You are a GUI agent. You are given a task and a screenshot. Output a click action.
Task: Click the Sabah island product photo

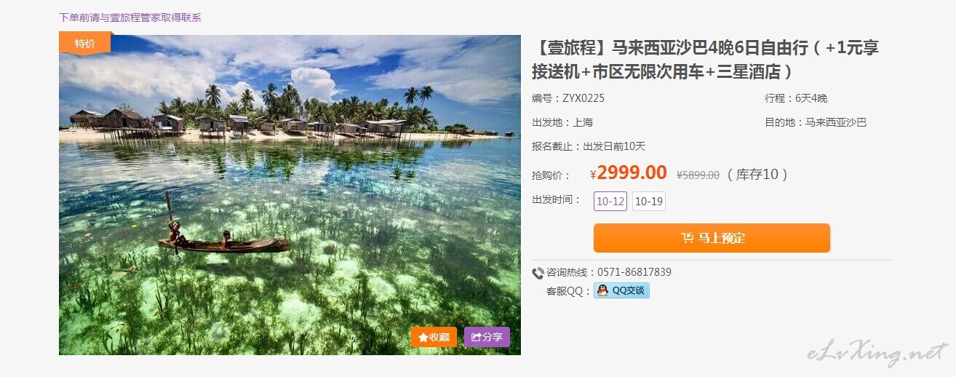(290, 195)
